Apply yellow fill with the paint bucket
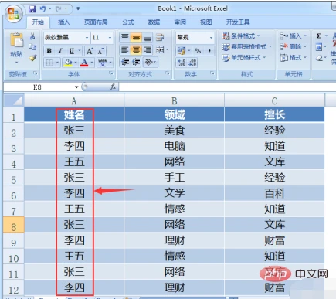Screen dimensions: 336x299 tap(68, 63)
